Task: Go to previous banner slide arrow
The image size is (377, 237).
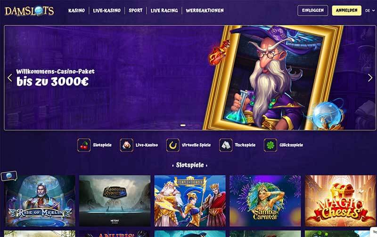Action: pos(9,78)
